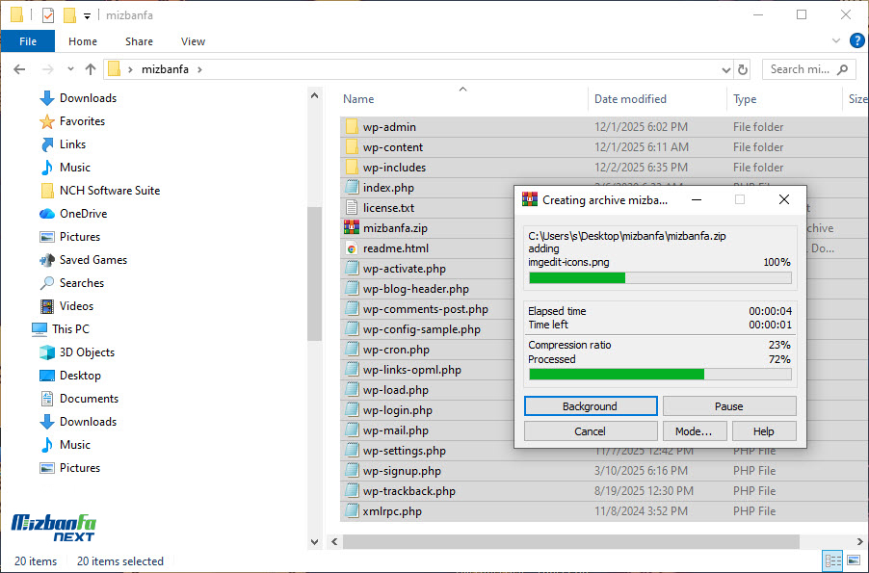Screen dimensions: 869x573
Task: Click the Mode... button in archive dialog
Action: click(694, 431)
